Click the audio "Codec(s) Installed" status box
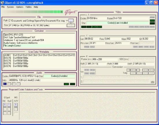Viewport: 159px width, 125px height. coord(59,76)
